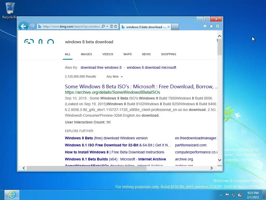The height and width of the screenshot is (200, 266).
Task: Click '2,120,000,000 Results' count text
Action: click(81, 77)
